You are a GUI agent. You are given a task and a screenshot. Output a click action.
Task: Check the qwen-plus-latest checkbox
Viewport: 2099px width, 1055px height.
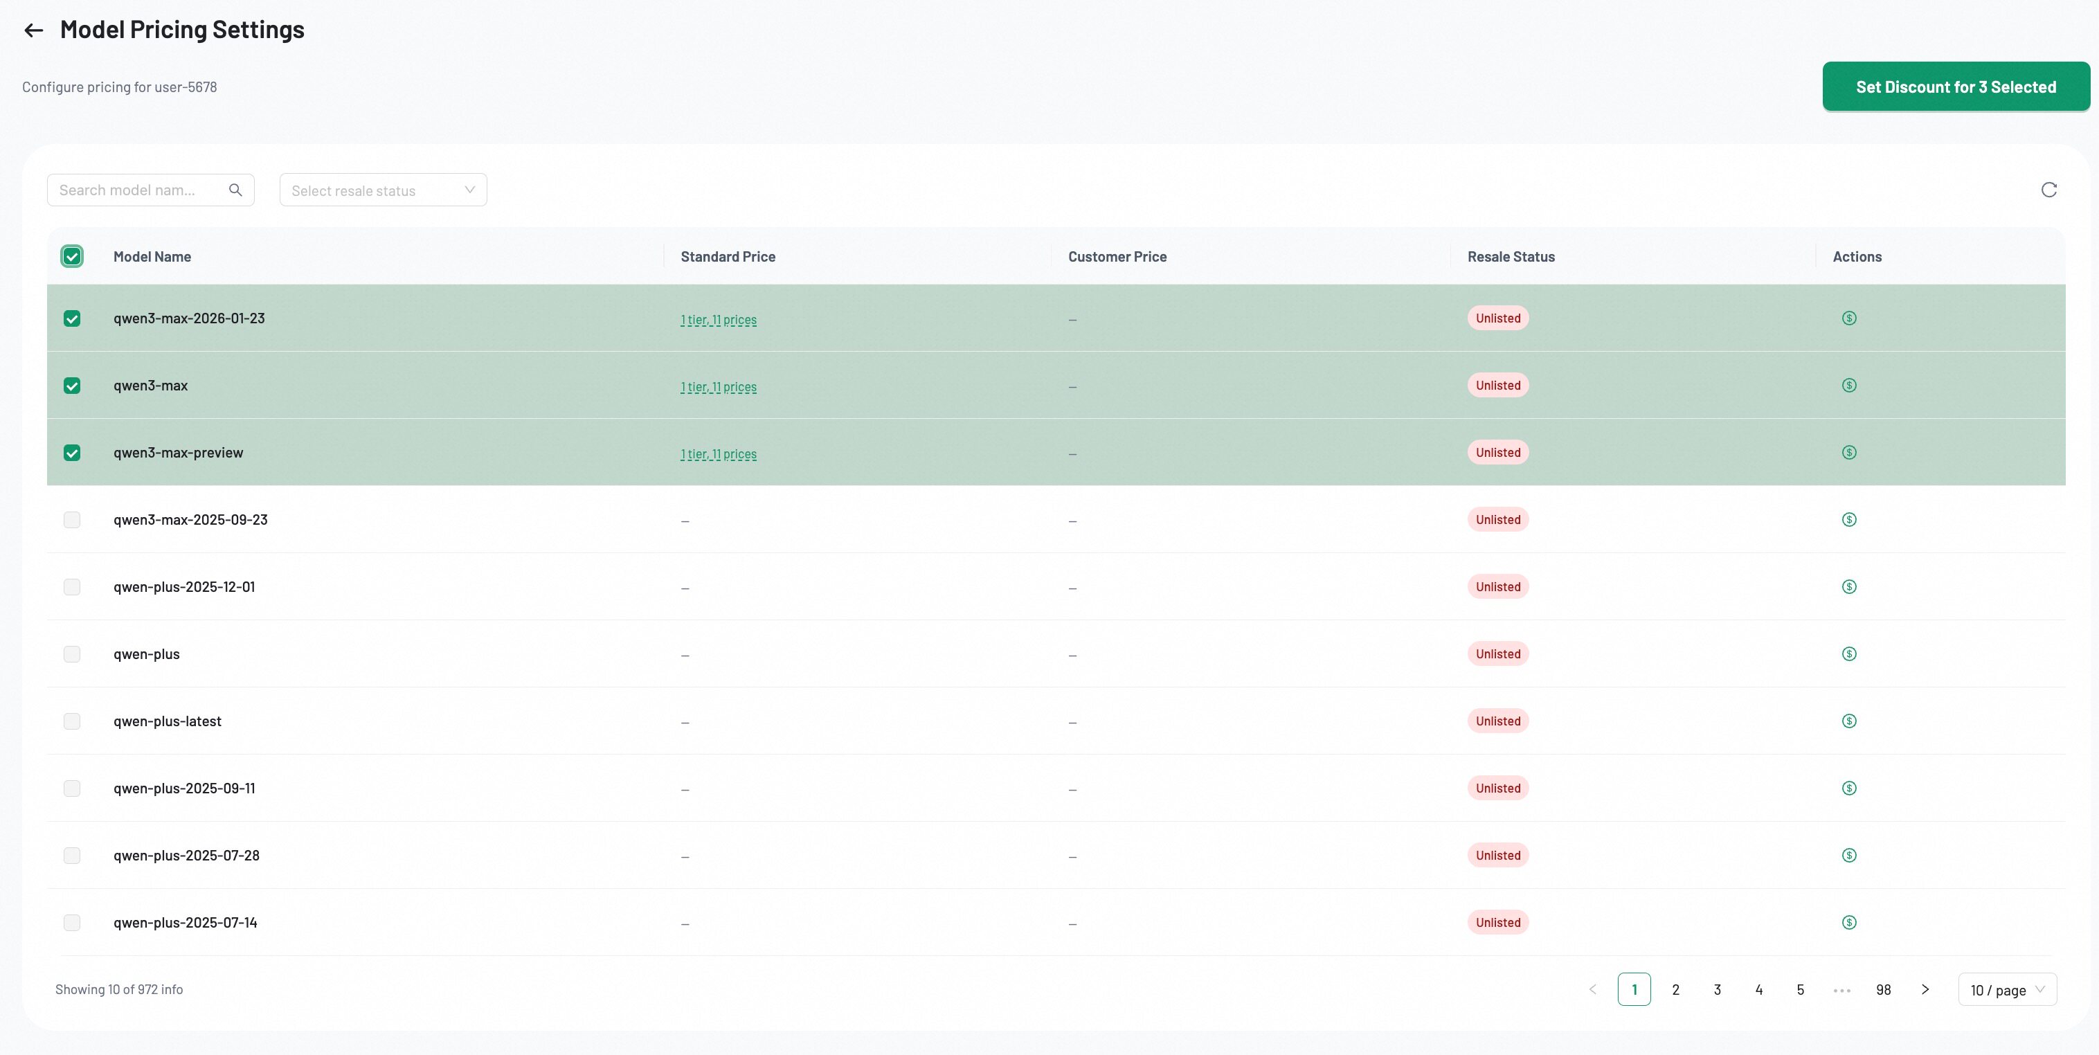pos(72,721)
